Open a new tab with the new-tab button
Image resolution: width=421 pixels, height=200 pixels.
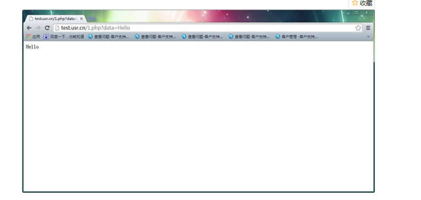click(x=92, y=19)
